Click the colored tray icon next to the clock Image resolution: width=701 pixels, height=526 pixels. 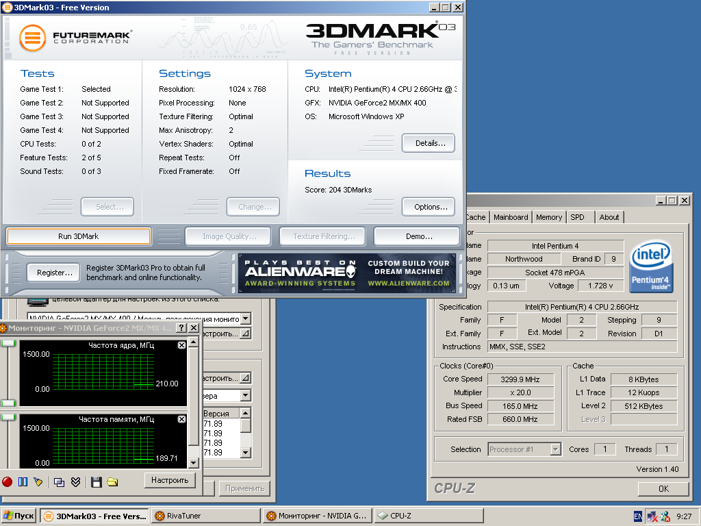click(x=665, y=516)
